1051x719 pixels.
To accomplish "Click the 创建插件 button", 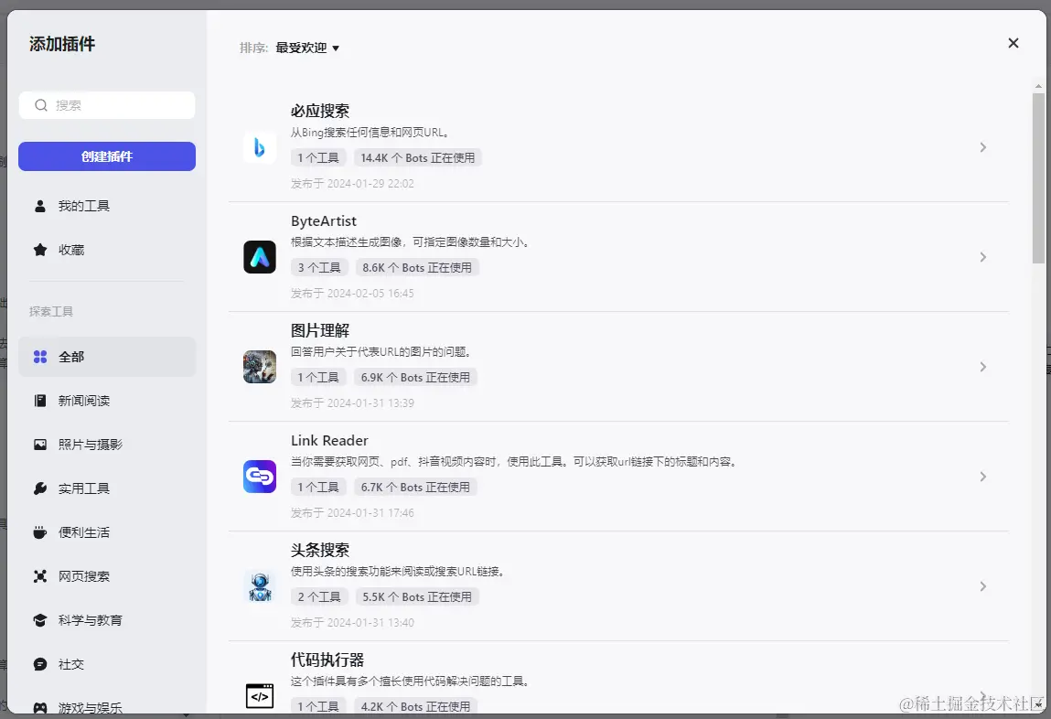I will (x=107, y=156).
